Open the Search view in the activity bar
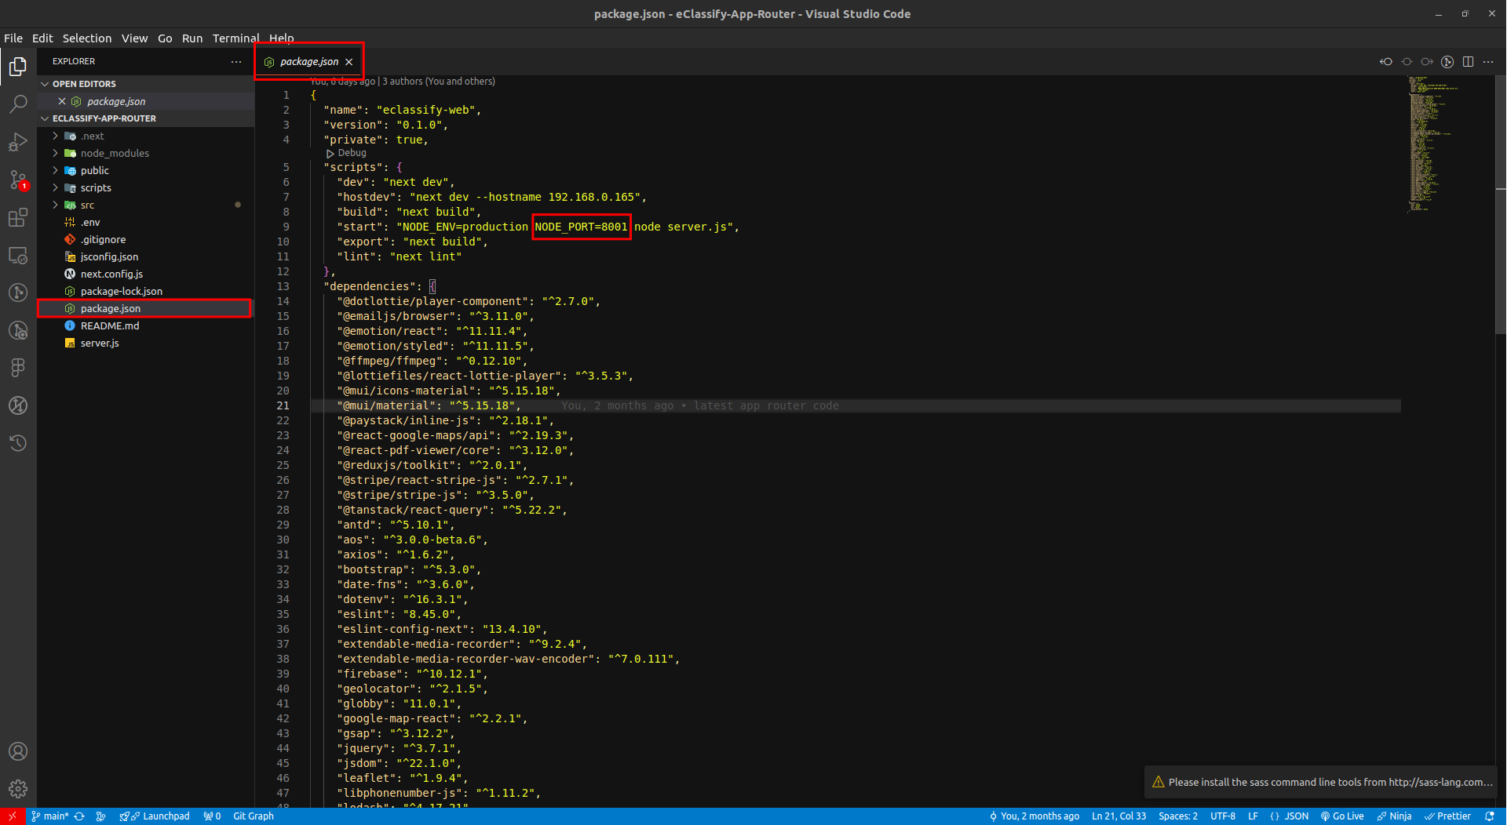 pos(18,103)
